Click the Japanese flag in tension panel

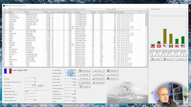point(177,46)
